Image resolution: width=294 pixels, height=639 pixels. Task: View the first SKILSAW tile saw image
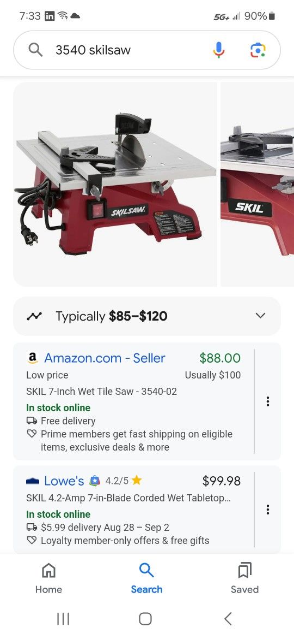(115, 184)
